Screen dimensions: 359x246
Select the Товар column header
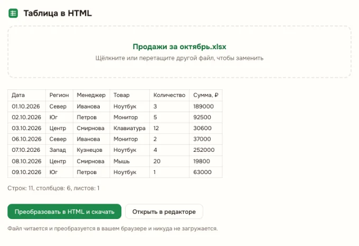pyautogui.click(x=129, y=95)
